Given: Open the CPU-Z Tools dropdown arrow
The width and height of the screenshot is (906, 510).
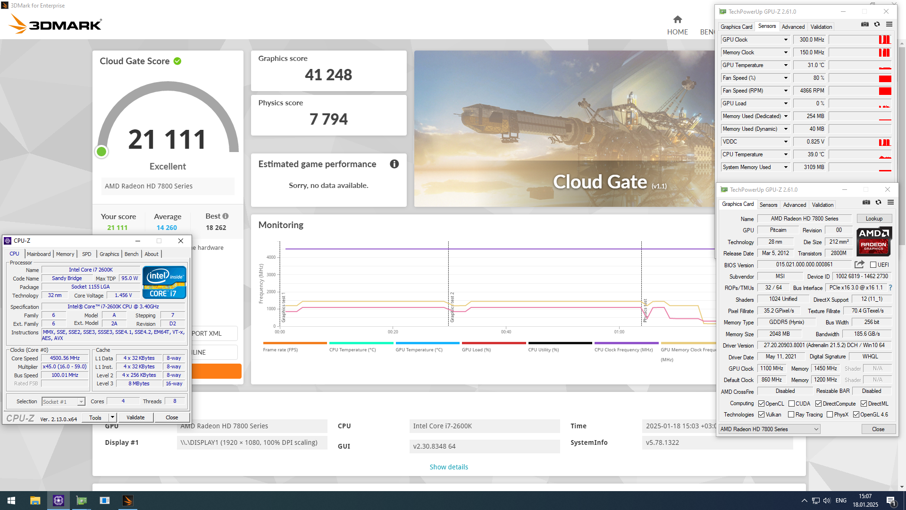Looking at the screenshot, I should [x=112, y=417].
